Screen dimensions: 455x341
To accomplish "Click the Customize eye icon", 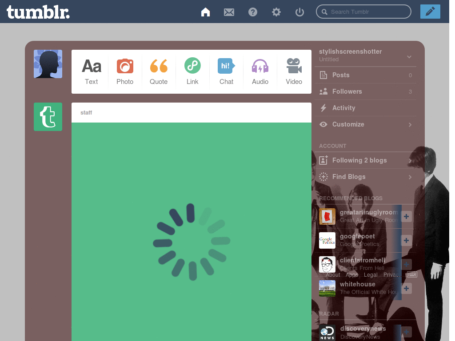I will (x=323, y=124).
